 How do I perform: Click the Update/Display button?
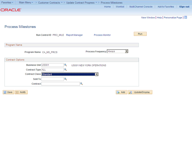pos(140,92)
